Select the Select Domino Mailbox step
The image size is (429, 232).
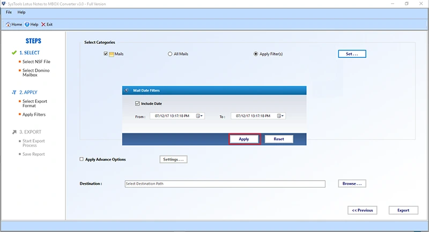pos(36,73)
